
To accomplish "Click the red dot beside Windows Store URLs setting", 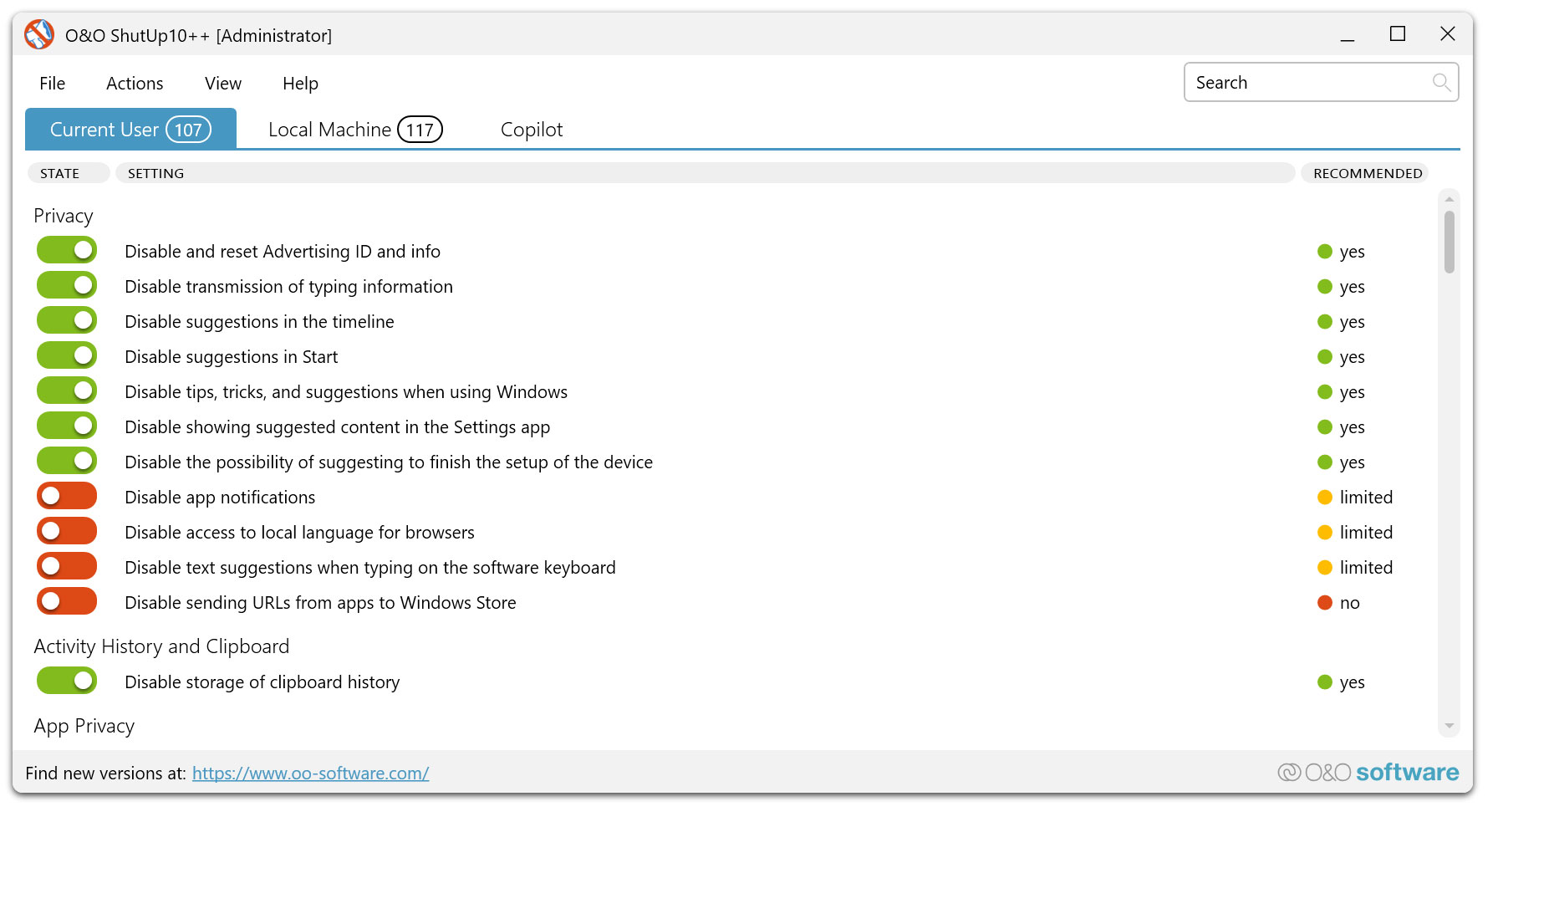I will 1325,602.
